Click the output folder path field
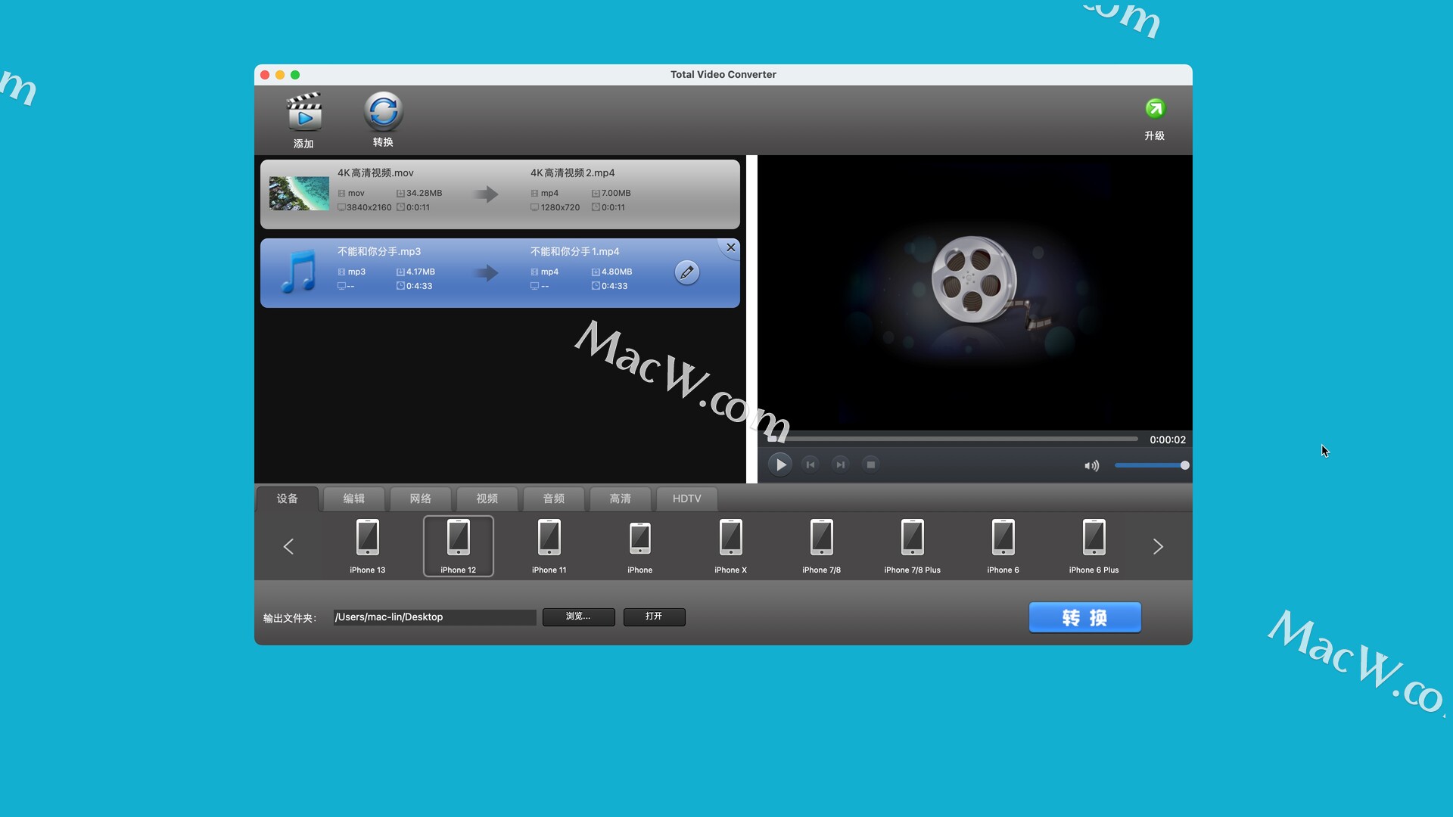 click(x=434, y=617)
